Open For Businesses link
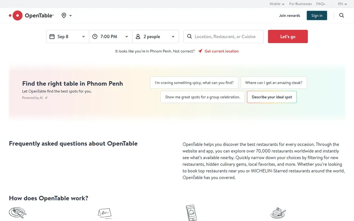354x221 pixels. tap(300, 4)
